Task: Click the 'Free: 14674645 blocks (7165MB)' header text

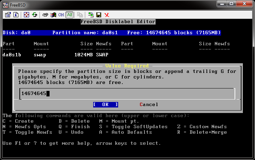Action: (174, 32)
